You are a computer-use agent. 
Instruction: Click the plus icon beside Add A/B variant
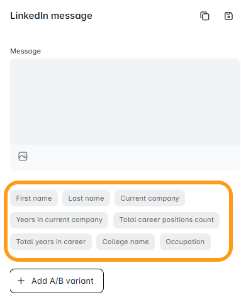(21, 281)
